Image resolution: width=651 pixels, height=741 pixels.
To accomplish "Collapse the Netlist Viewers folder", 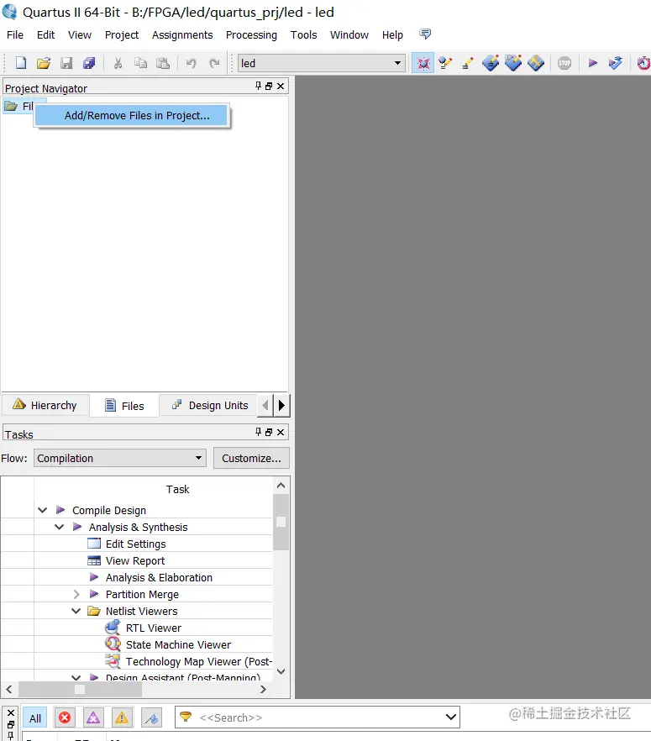I will pyautogui.click(x=76, y=611).
